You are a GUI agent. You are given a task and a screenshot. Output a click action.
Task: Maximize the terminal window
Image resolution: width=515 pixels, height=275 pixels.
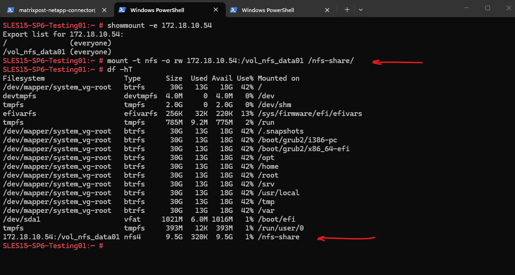click(488, 8)
